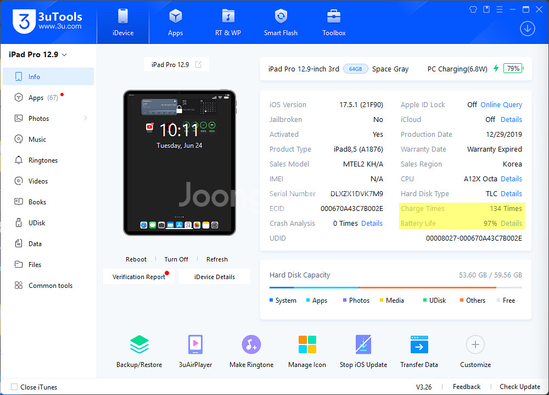Open Transfer Data tool
Screen dimensions: 549x395
[x=419, y=351]
